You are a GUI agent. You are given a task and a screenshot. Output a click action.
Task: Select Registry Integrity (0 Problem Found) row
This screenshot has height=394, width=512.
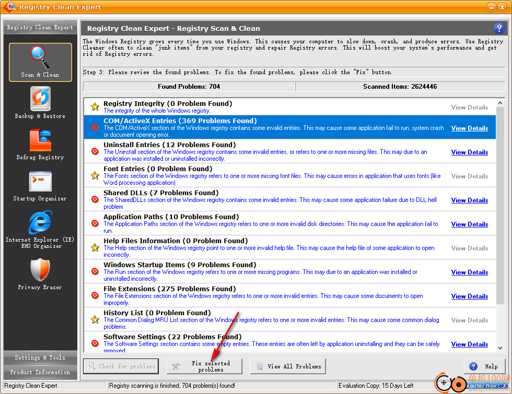(289, 106)
